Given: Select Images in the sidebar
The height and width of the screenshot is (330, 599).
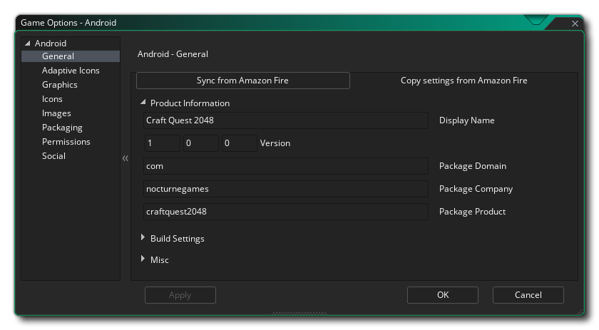Looking at the screenshot, I should tap(56, 113).
